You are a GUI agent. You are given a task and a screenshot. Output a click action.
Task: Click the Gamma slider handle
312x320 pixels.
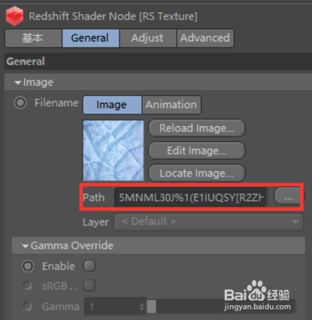pos(152,306)
